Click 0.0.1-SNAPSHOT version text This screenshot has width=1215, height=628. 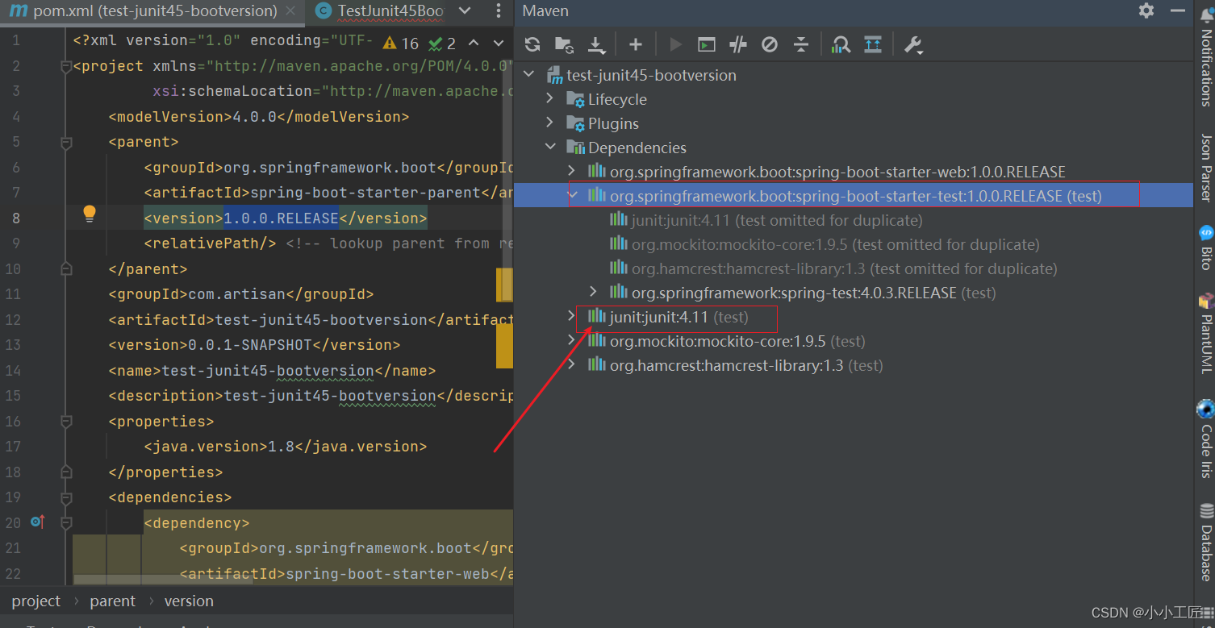pyautogui.click(x=250, y=345)
